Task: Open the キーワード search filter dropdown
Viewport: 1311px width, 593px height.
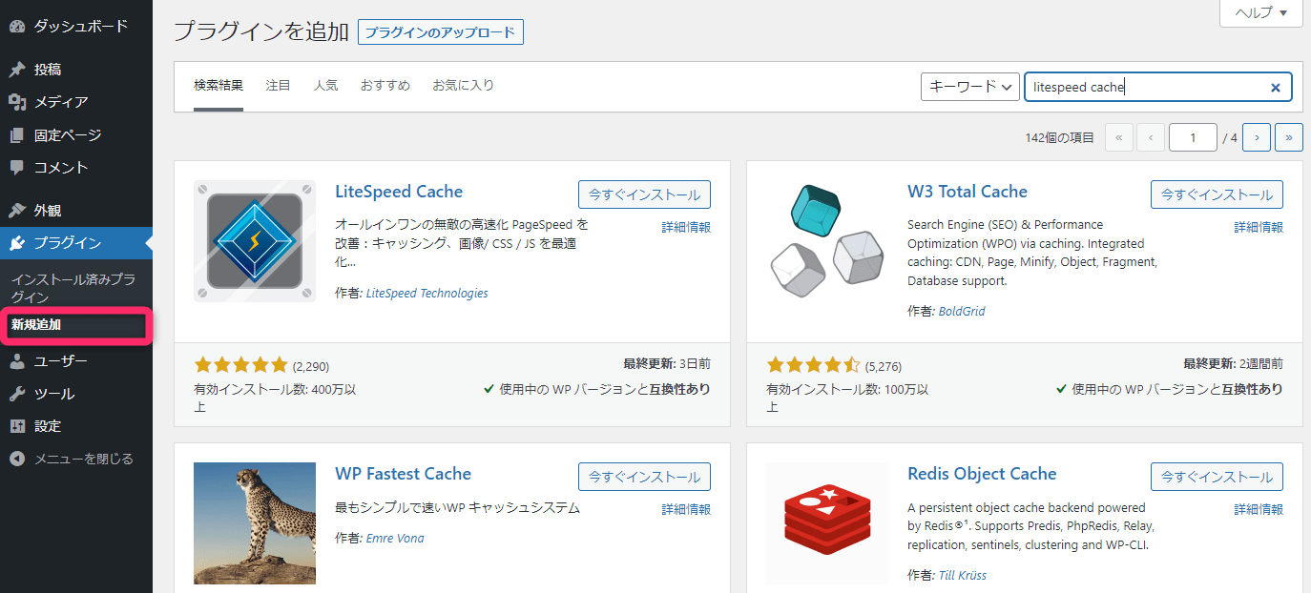Action: [x=968, y=86]
